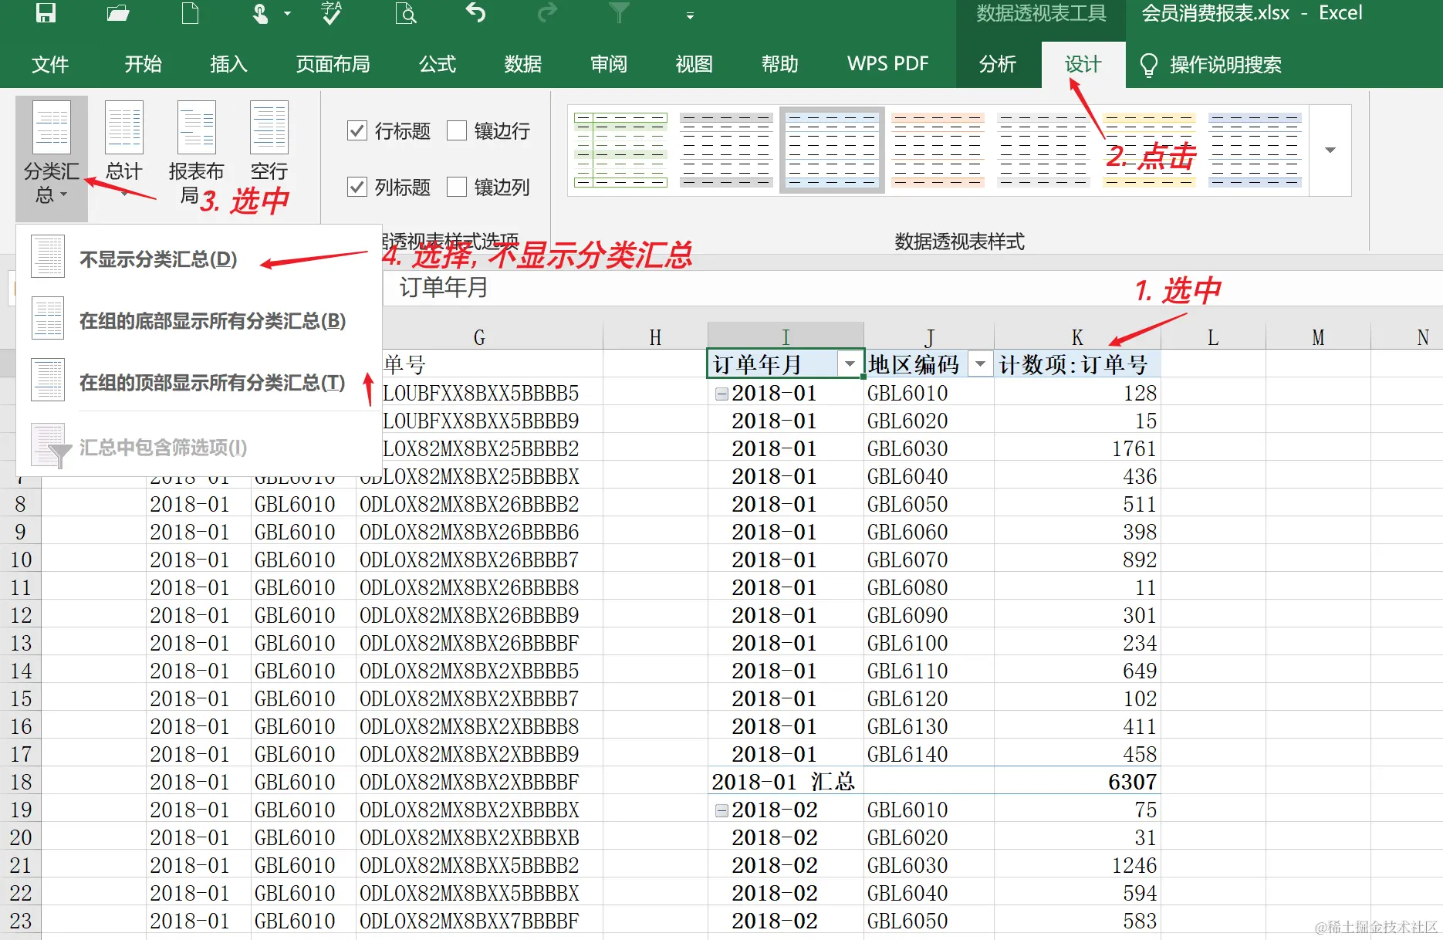The width and height of the screenshot is (1443, 940).
Task: Switch to the 审阅 tab
Action: [609, 65]
